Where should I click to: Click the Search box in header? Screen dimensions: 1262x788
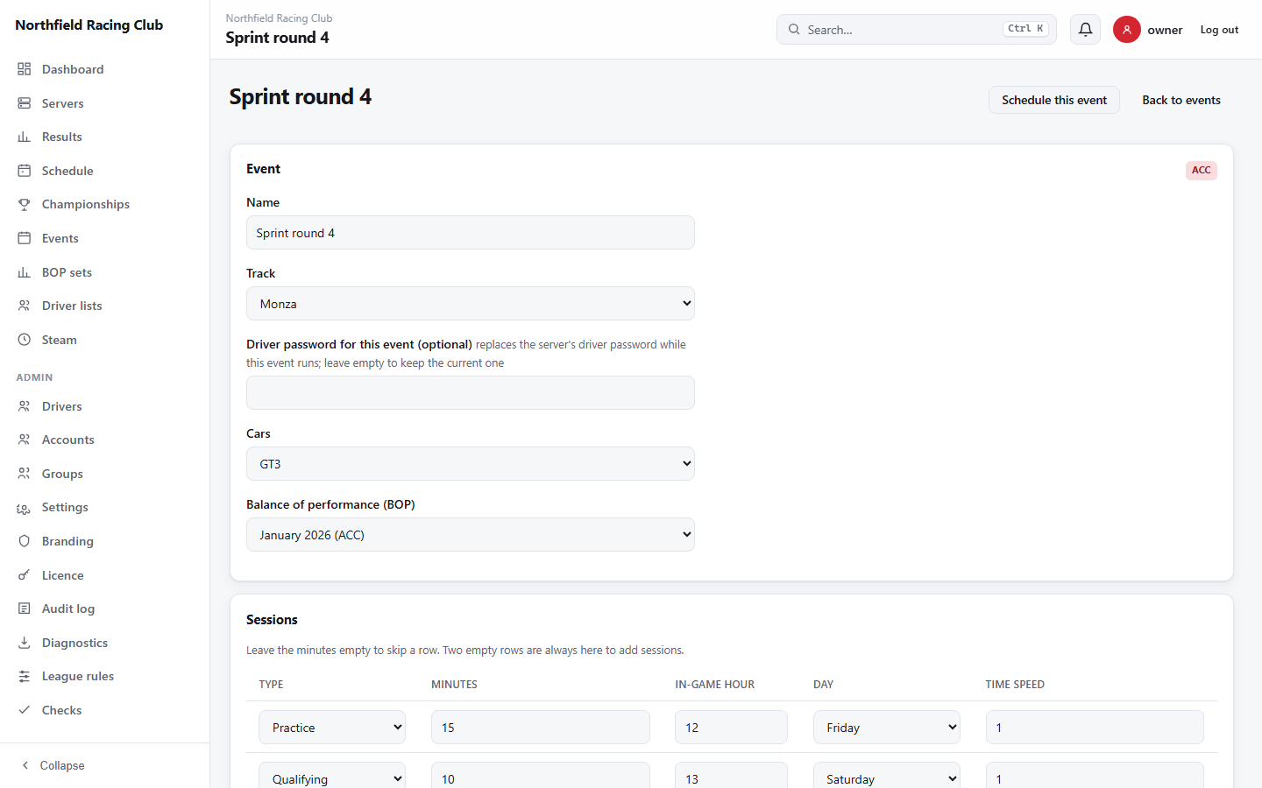point(917,30)
